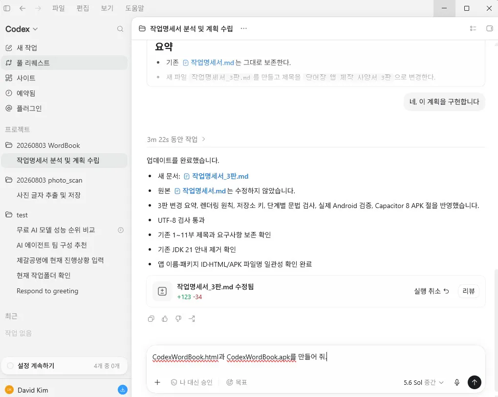This screenshot has height=397, width=498.
Task: Open the sidebar search icon
Action: point(120,29)
